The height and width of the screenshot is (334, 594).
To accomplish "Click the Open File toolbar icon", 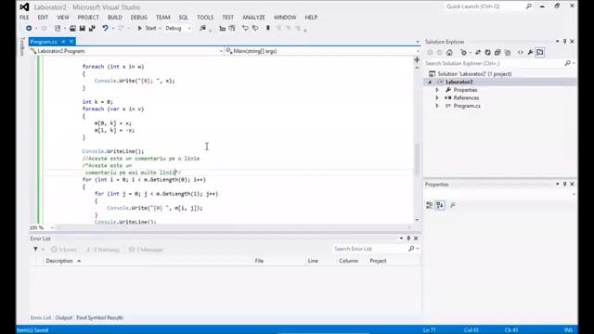I will pos(72,28).
